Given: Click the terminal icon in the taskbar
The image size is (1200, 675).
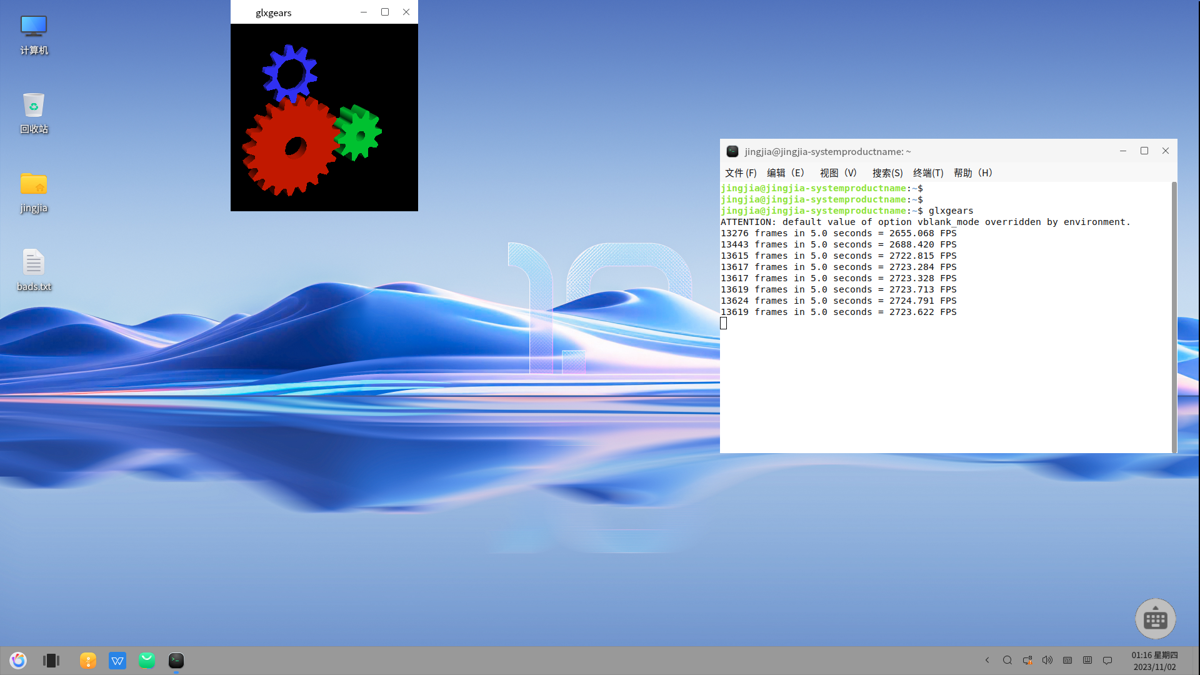Looking at the screenshot, I should coord(176,661).
